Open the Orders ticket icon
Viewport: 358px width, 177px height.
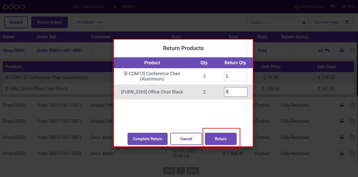pos(117,6)
